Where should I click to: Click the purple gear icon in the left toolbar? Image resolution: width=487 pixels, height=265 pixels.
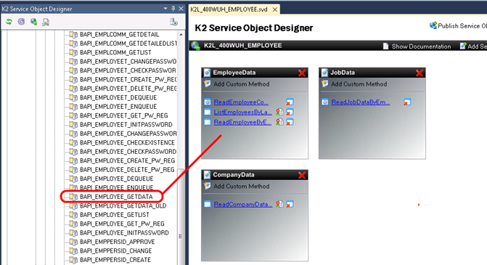tap(21, 22)
